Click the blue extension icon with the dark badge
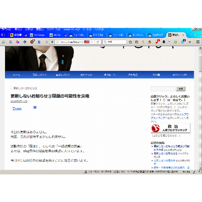 pos(183,41)
